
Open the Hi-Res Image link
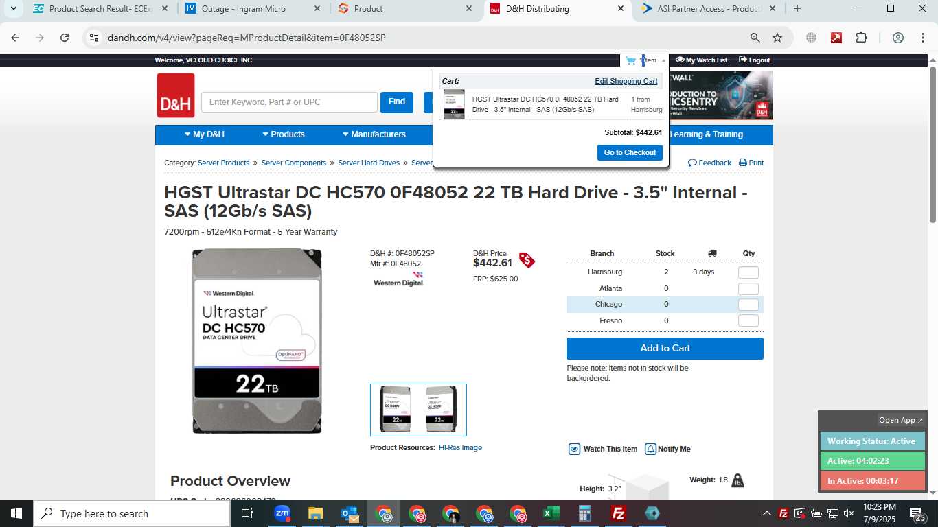pyautogui.click(x=460, y=447)
